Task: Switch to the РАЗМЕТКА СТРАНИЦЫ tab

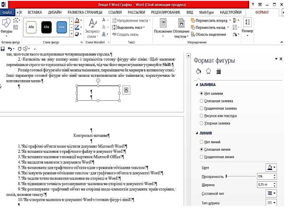Action: pyautogui.click(x=85, y=13)
